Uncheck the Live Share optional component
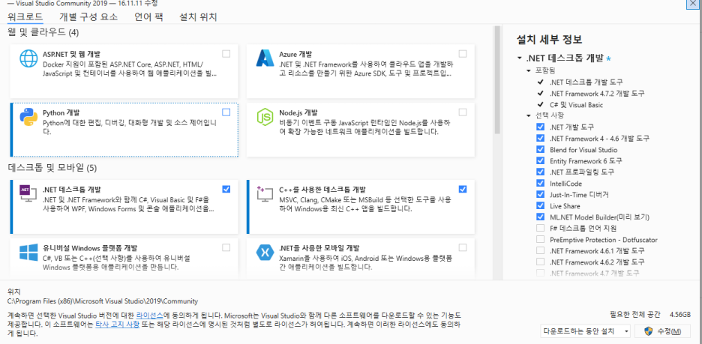This screenshot has height=344, width=702. click(541, 206)
